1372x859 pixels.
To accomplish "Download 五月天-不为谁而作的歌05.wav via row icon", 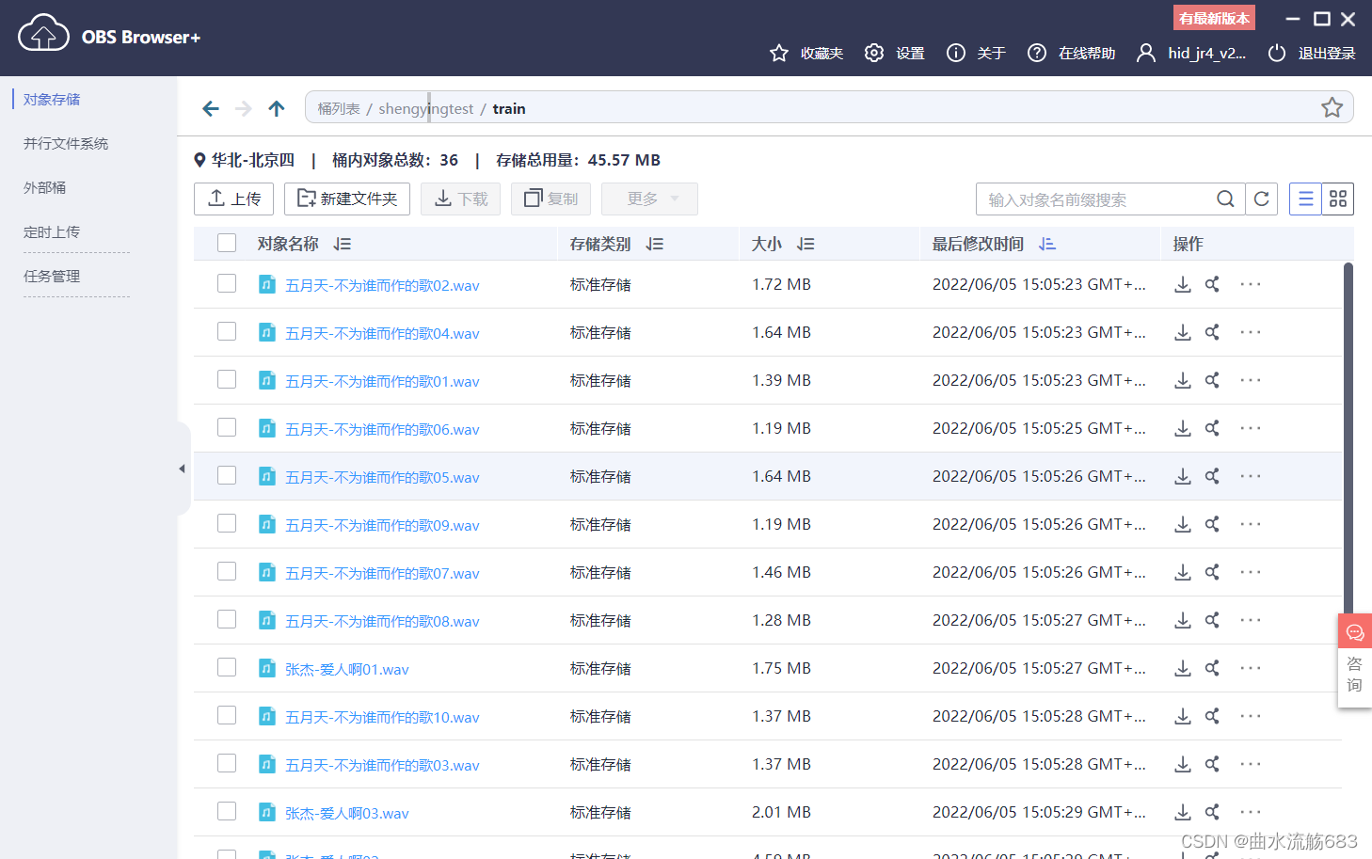I will (1183, 476).
